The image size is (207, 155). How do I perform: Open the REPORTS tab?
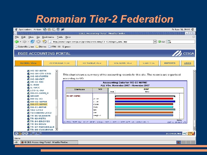[170, 63]
